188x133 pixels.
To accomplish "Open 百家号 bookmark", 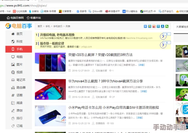I will pos(82,11).
